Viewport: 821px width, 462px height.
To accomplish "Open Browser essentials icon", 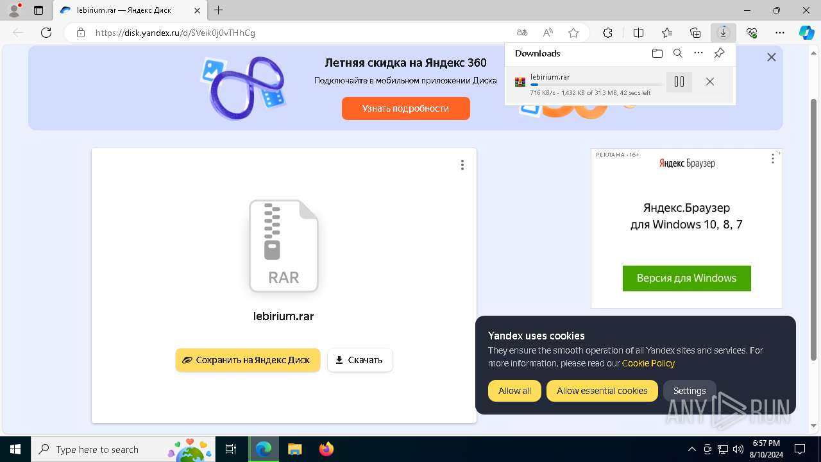I will [752, 33].
